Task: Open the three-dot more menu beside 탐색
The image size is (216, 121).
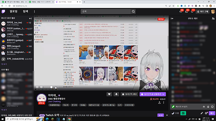Action: coord(34,12)
